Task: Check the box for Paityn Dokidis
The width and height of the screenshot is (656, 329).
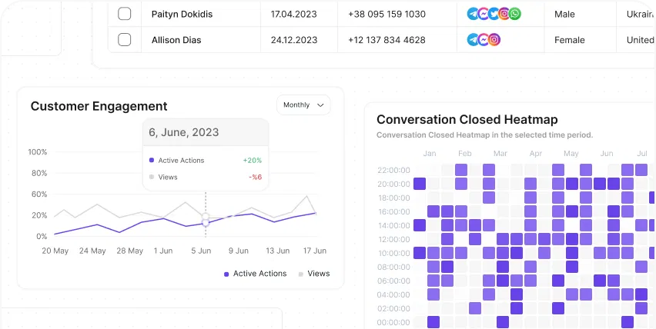Action: [125, 14]
